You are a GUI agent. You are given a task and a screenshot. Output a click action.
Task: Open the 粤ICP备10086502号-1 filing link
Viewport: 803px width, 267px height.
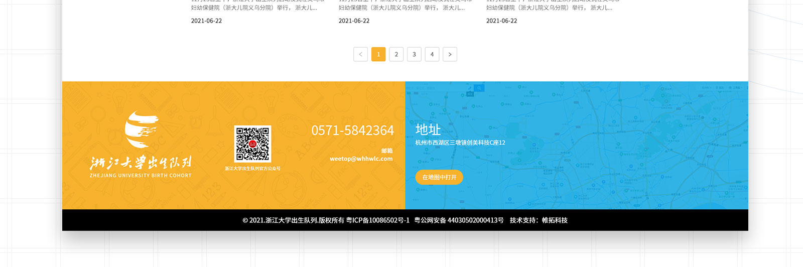tap(378, 220)
